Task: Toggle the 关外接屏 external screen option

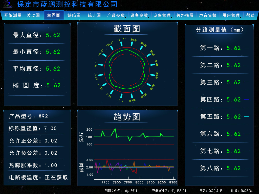Action: point(185,15)
